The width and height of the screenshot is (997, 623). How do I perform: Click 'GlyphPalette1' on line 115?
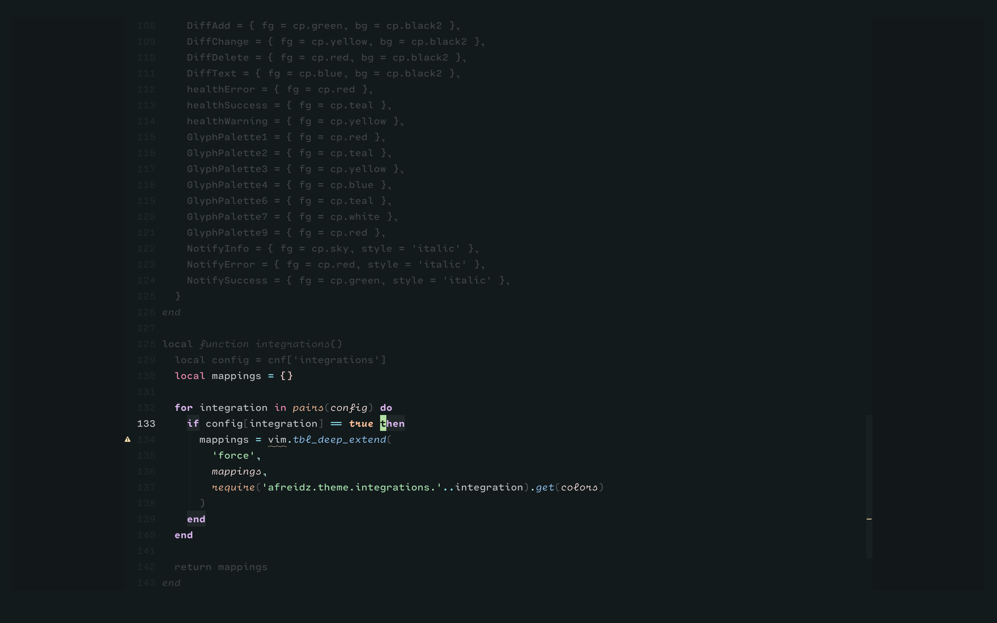pyautogui.click(x=227, y=137)
